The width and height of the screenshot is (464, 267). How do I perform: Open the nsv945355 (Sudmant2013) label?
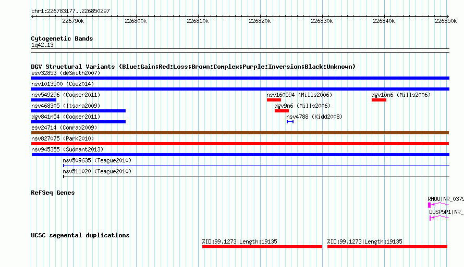pyautogui.click(x=67, y=149)
